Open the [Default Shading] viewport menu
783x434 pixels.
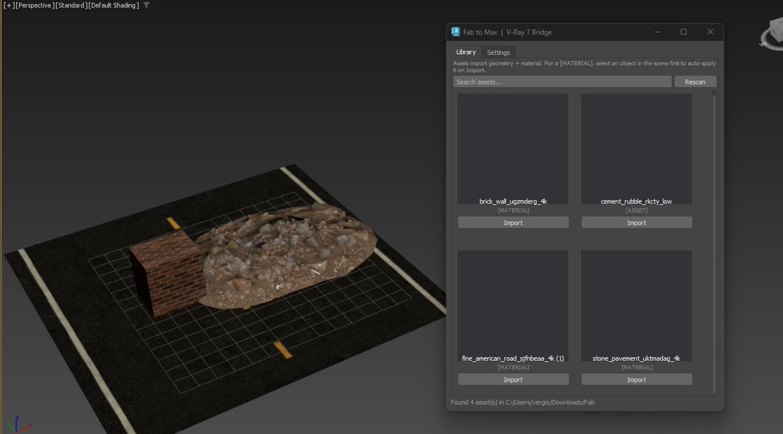[113, 5]
